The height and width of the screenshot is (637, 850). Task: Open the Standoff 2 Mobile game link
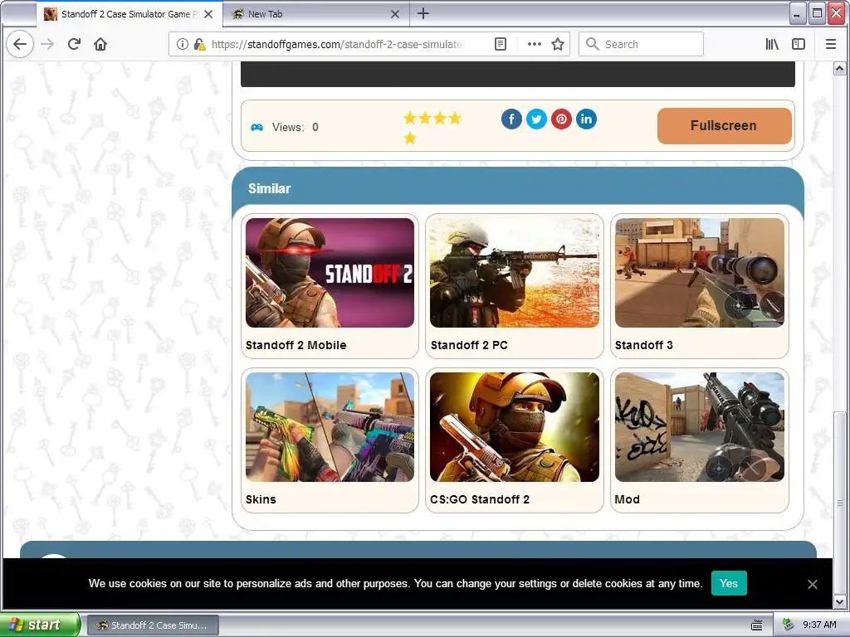[x=296, y=345]
